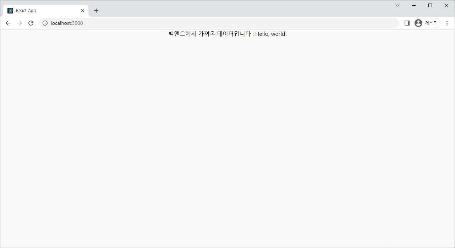Click the reload icon to refresh the page

(x=31, y=23)
